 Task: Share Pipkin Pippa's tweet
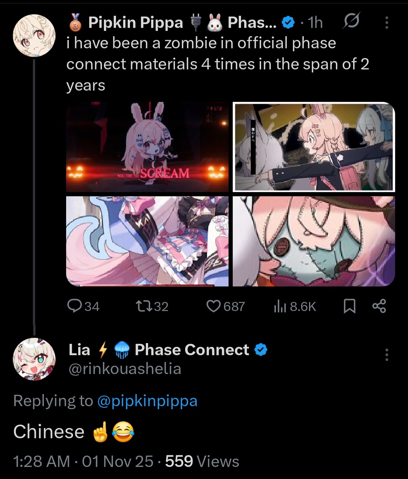tap(379, 306)
